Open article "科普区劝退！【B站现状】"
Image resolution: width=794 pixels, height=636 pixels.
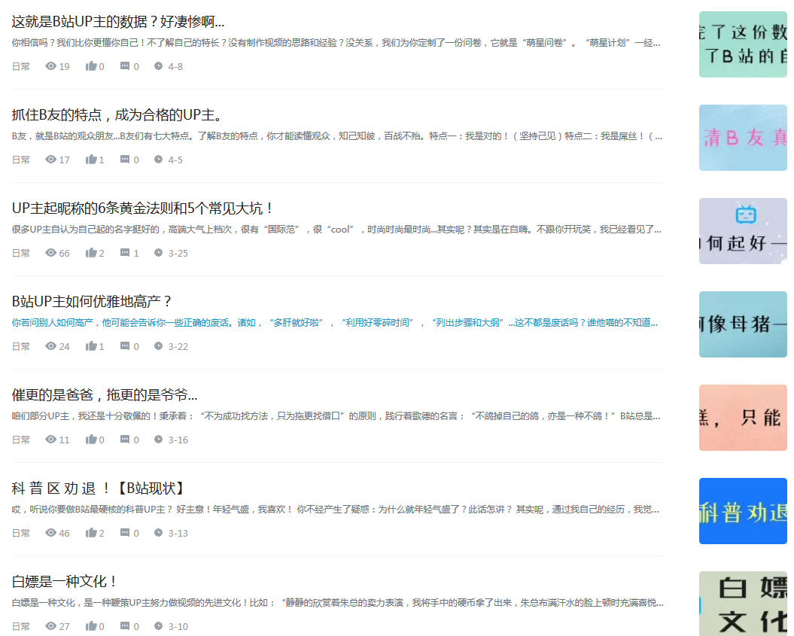point(99,488)
